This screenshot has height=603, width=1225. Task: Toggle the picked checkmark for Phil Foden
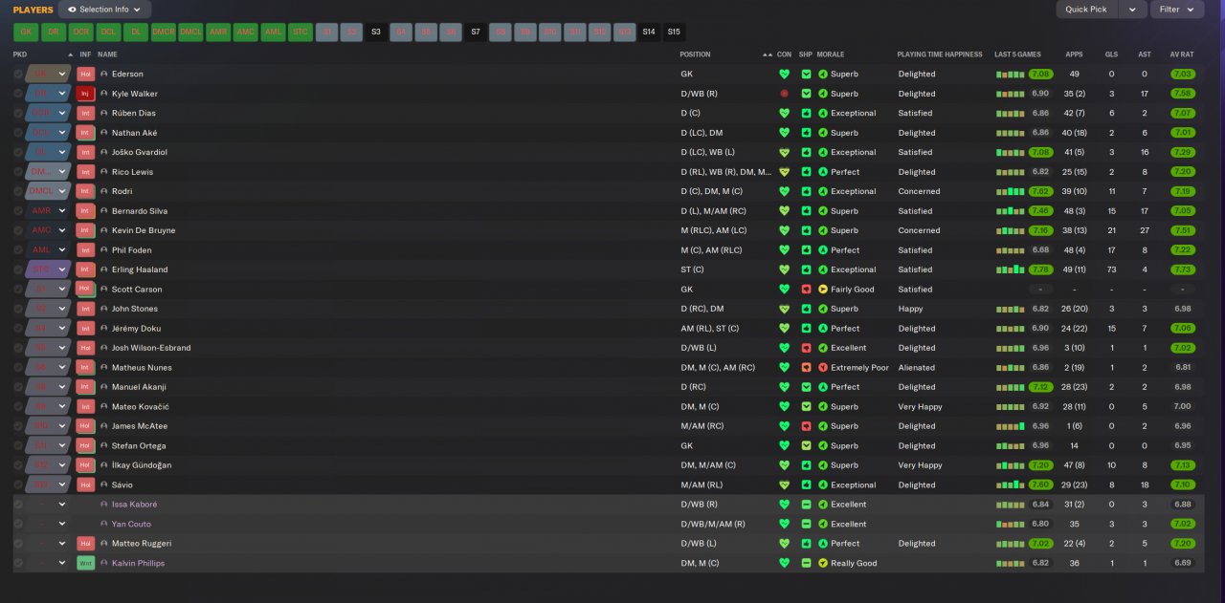18,250
